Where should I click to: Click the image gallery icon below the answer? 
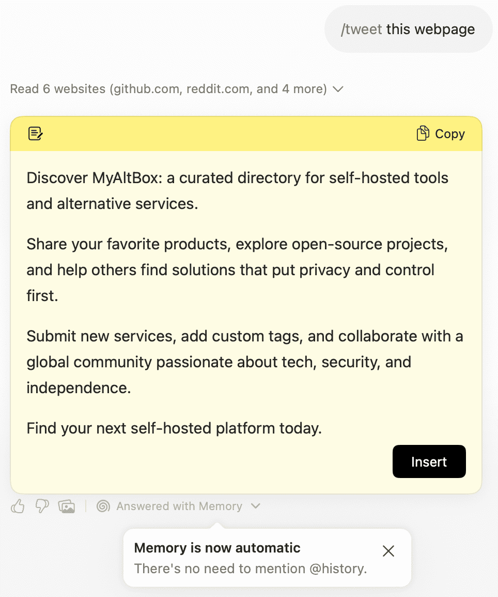[x=67, y=506]
